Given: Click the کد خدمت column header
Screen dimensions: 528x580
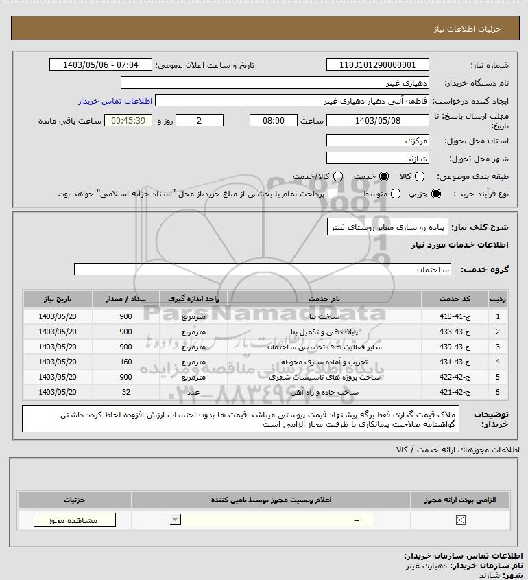Looking at the screenshot, I should click(x=455, y=299).
